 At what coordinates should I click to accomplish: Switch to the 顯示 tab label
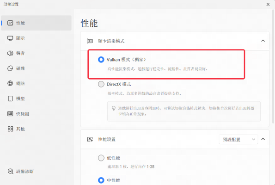(x=20, y=38)
